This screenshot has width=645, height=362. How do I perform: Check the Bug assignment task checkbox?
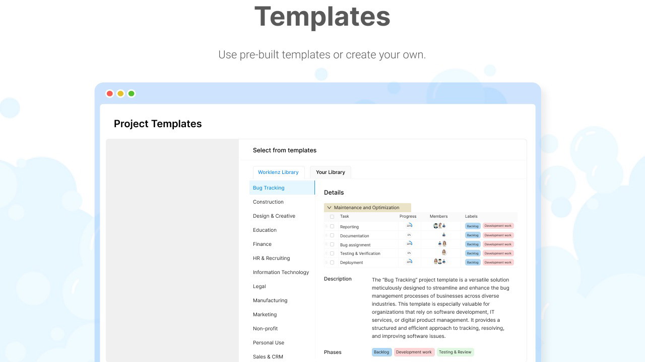(x=332, y=244)
